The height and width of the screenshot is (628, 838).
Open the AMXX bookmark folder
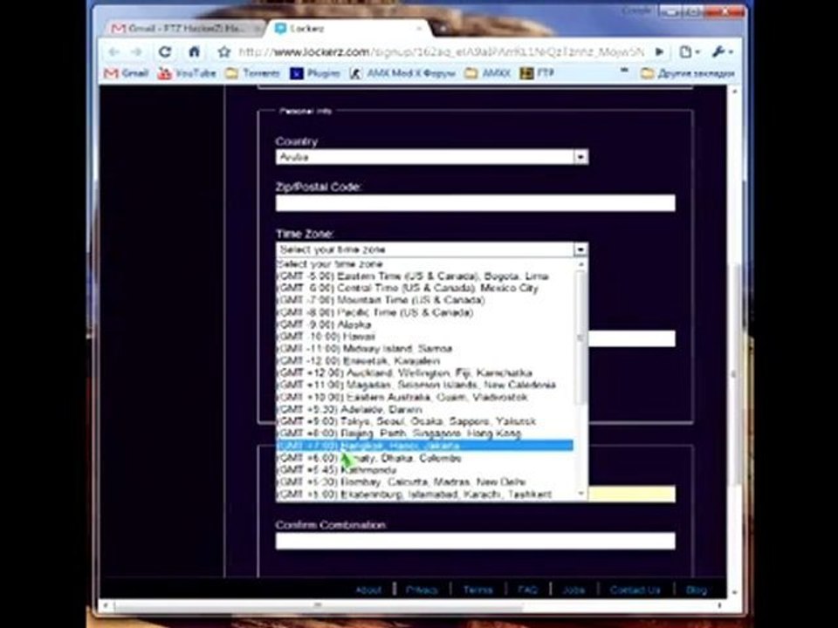pyautogui.click(x=487, y=73)
